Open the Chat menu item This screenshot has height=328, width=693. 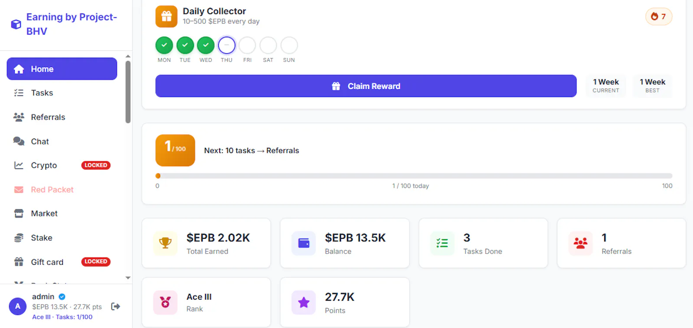tap(62, 141)
